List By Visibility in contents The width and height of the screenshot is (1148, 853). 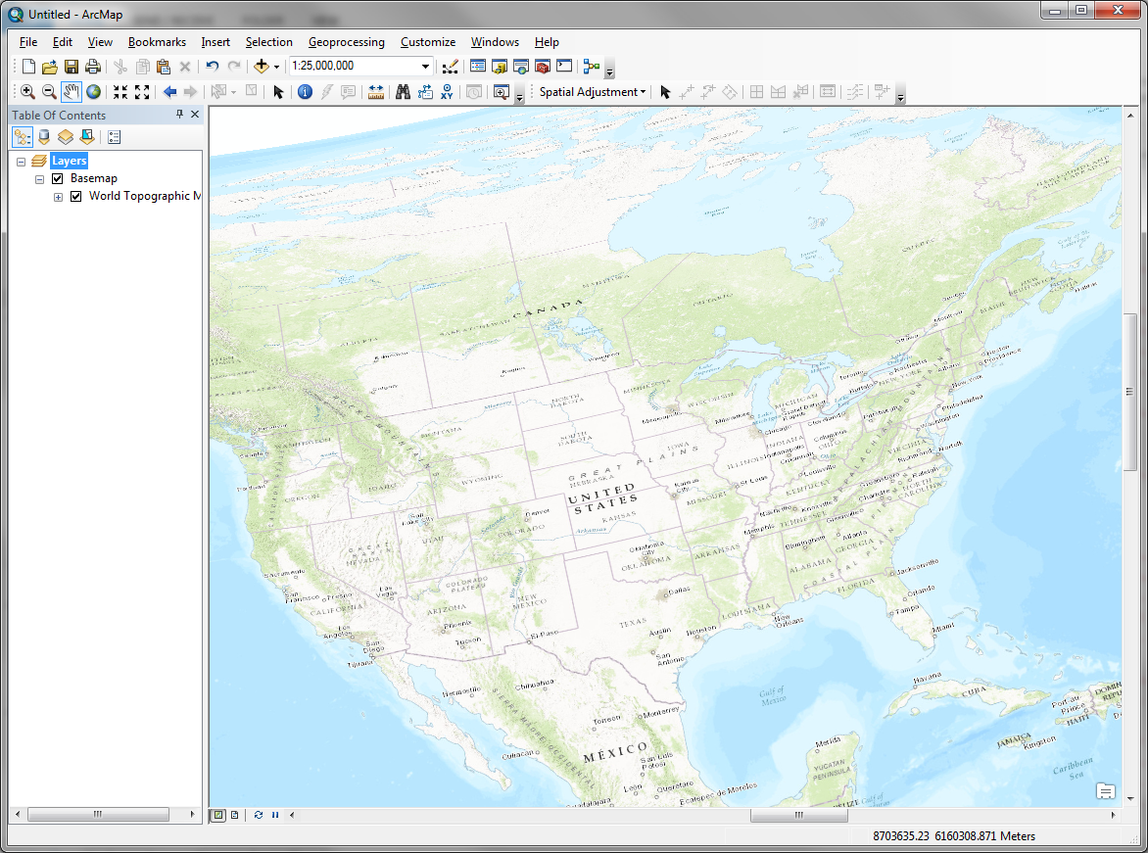pos(66,137)
